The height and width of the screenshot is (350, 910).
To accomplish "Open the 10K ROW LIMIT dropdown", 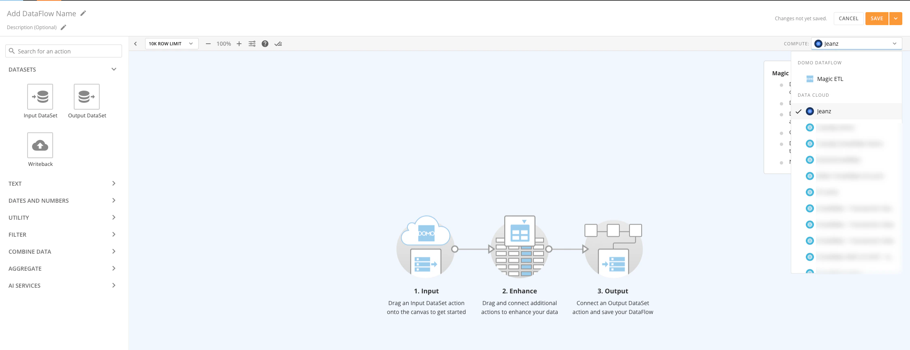I will click(x=172, y=44).
